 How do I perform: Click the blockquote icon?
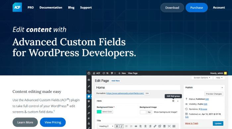(x=136, y=126)
